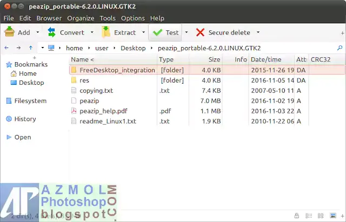The width and height of the screenshot is (346, 222).
Task: Click the peazip_help.pdf PDF icon
Action: pos(74,111)
